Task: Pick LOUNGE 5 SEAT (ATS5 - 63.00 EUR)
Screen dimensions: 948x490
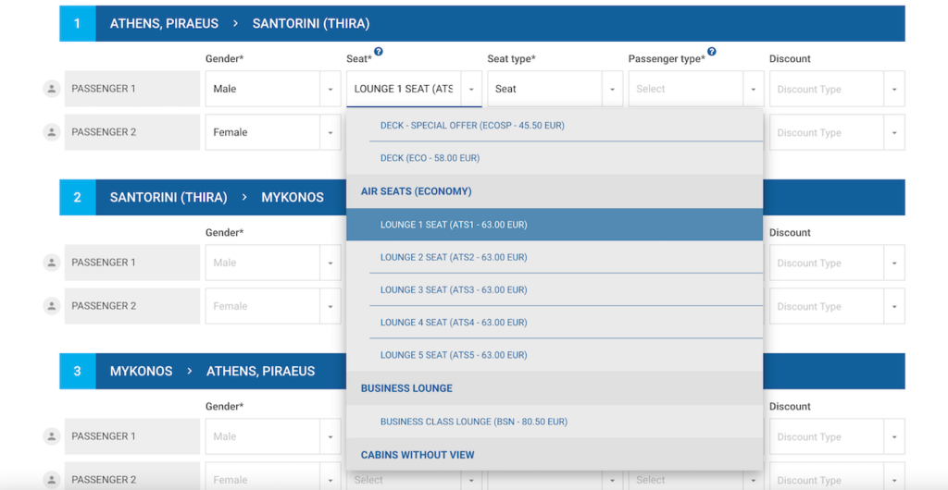Action: [x=555, y=355]
